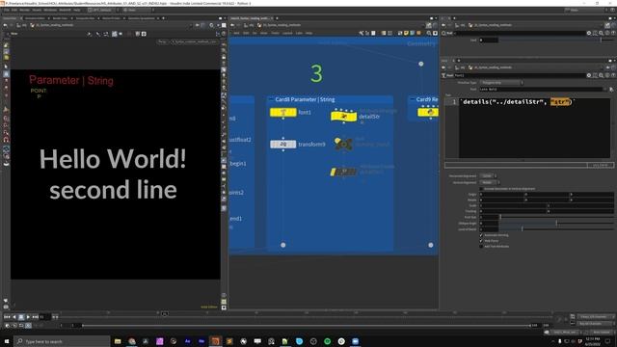Open the Vertical Alignment dropdown
Viewport: 617px width, 347px height.
tap(490, 182)
